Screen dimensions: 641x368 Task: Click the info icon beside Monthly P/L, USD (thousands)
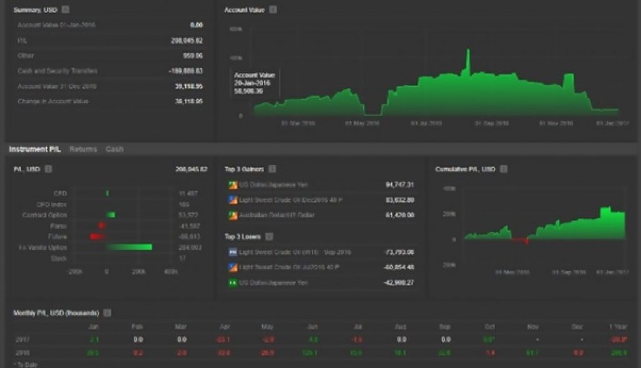[107, 313]
